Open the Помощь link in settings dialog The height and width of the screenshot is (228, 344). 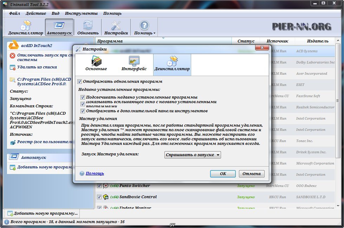pos(95,174)
